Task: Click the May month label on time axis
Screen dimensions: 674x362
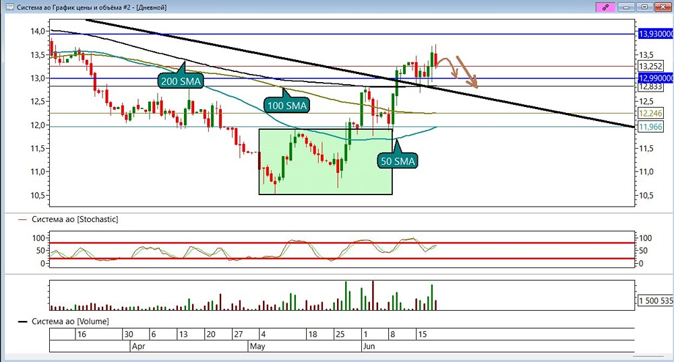Action: 257,346
